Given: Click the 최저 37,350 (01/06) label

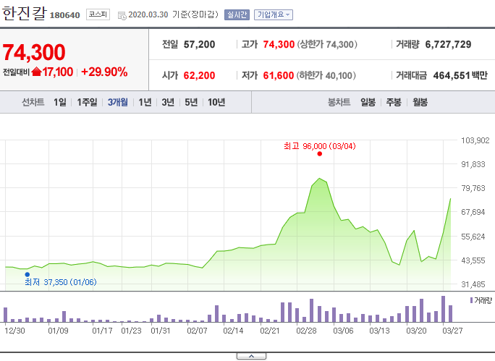Looking at the screenshot, I should [x=61, y=282].
